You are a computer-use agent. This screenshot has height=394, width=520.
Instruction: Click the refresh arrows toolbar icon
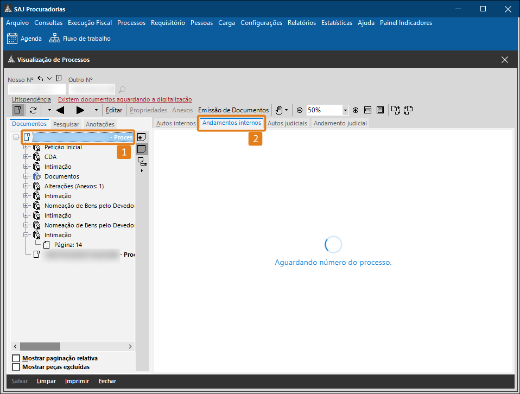33,110
